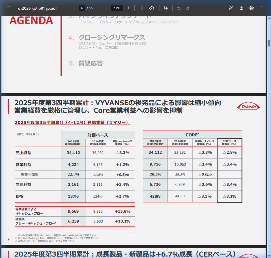Click the 73% zoom level field
The height and width of the screenshot is (258, 271).
click(x=117, y=8)
